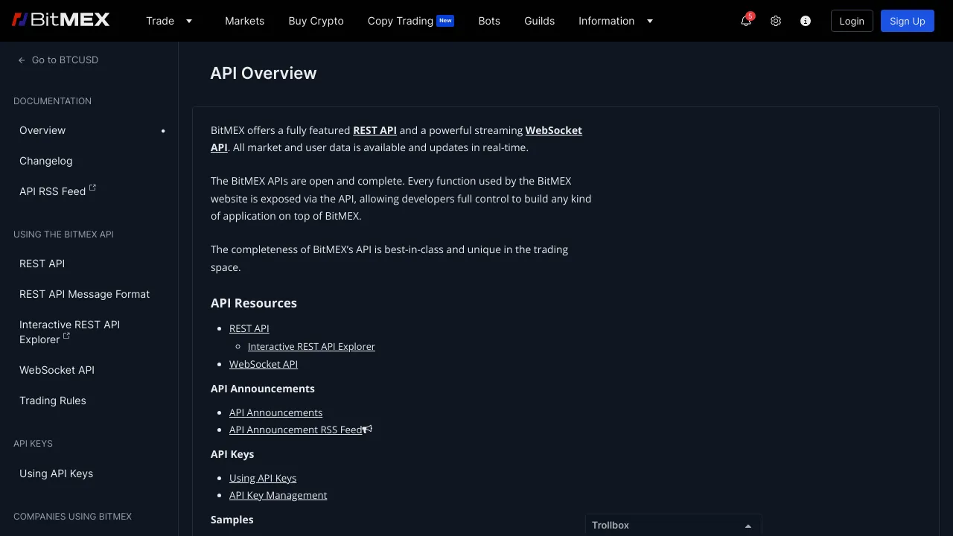The image size is (953, 536).
Task: Go to the Guilds page
Action: (x=539, y=21)
